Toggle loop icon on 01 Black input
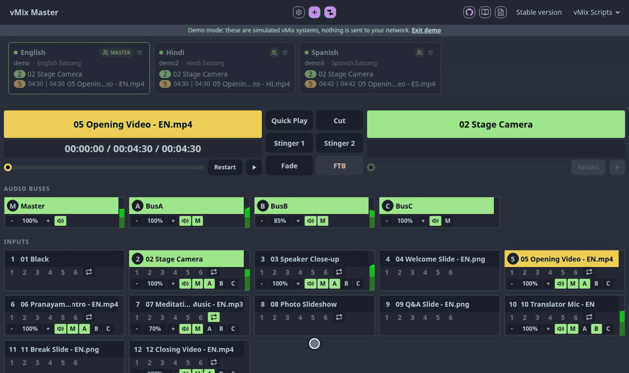 88,272
